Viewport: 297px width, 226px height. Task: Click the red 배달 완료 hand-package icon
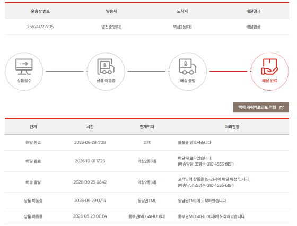tap(269, 66)
